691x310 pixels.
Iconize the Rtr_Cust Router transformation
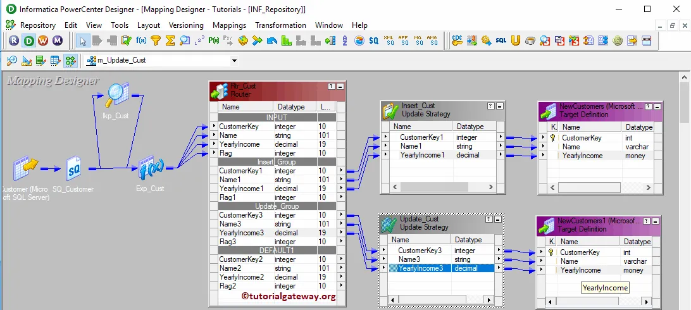click(340, 87)
